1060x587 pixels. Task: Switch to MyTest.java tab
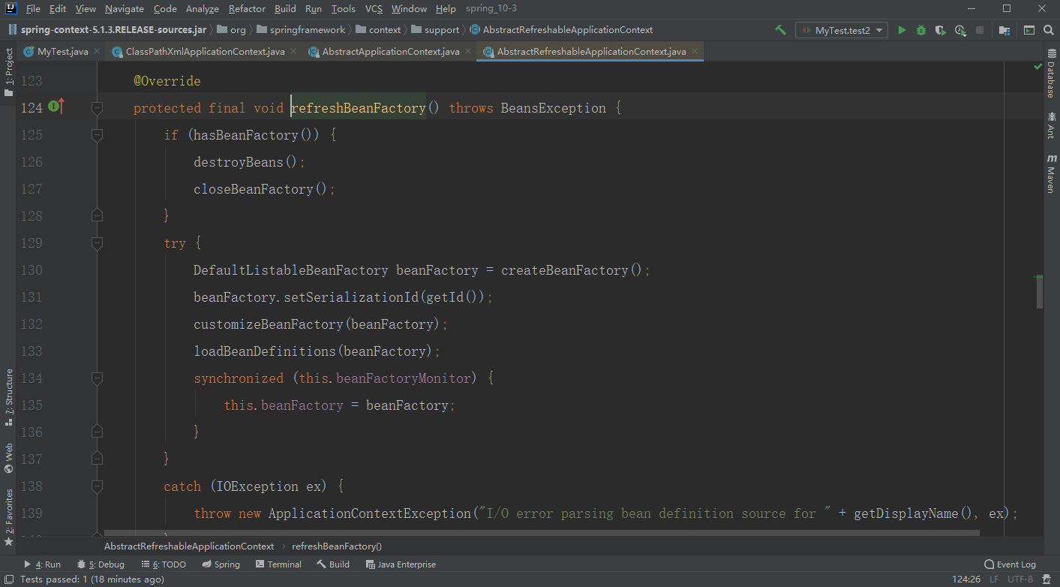62,52
